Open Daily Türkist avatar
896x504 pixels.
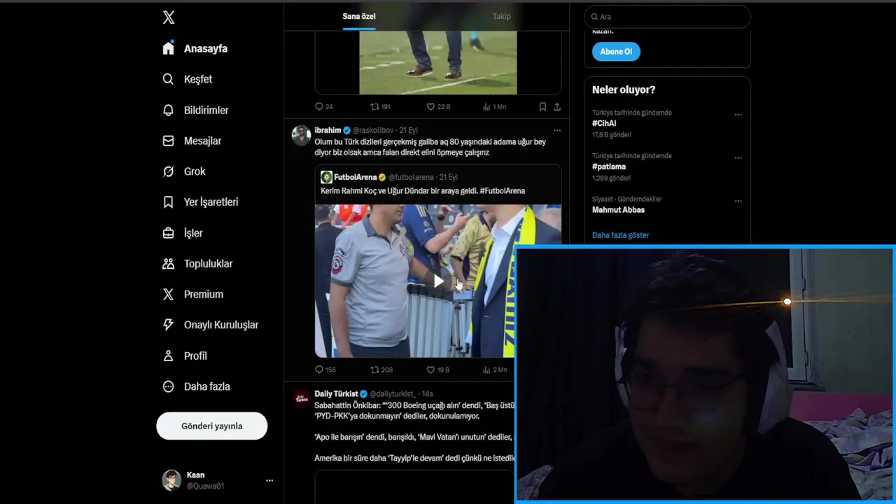(301, 398)
